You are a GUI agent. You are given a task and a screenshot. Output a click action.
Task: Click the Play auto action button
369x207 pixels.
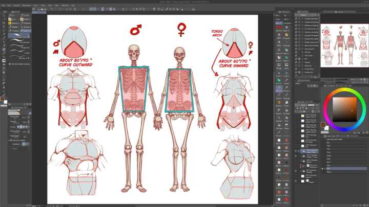pyautogui.click(x=313, y=77)
